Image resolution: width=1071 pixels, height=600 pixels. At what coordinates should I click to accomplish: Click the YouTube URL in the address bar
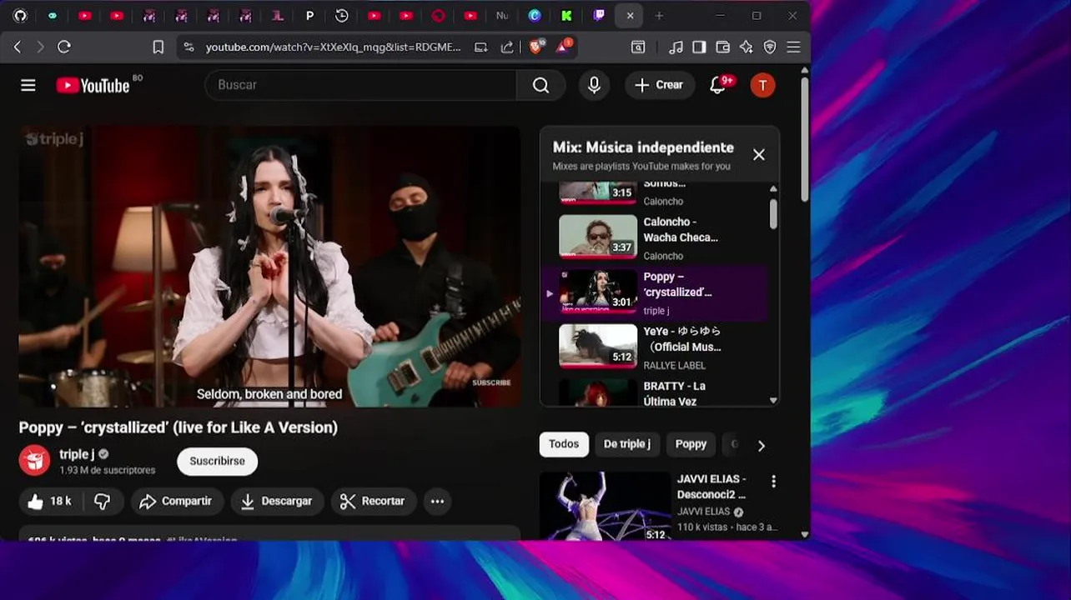pos(333,47)
